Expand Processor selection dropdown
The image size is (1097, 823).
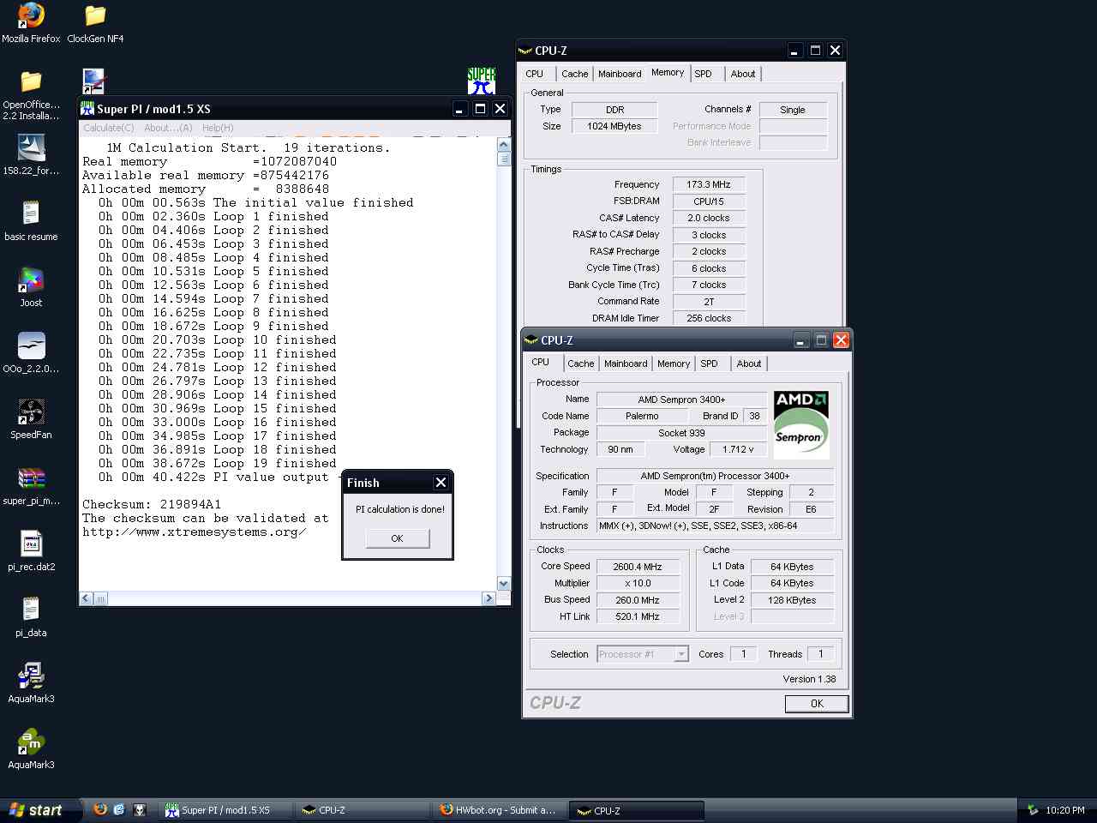pos(681,654)
